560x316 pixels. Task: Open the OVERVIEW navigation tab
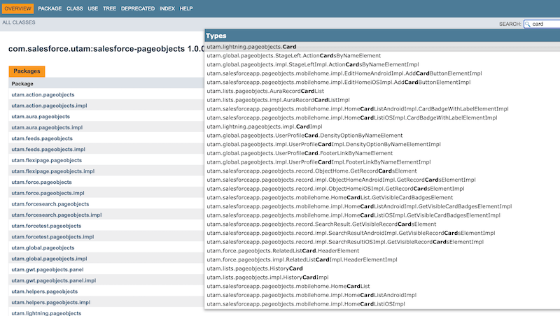[x=17, y=8]
